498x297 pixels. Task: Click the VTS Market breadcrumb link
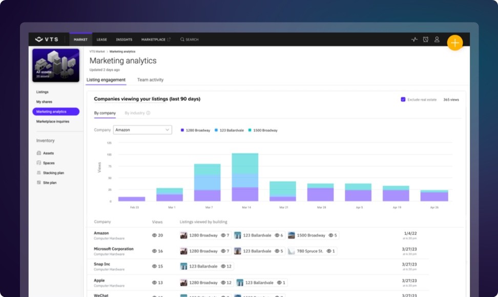(x=97, y=52)
